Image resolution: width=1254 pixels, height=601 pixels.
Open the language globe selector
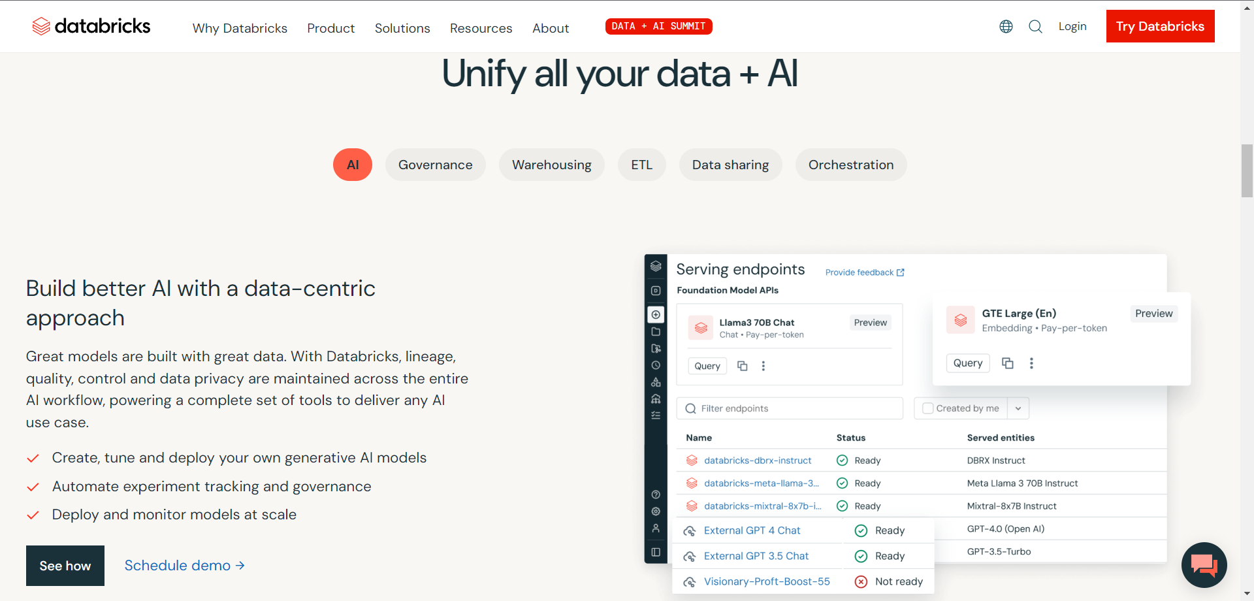pyautogui.click(x=1006, y=26)
